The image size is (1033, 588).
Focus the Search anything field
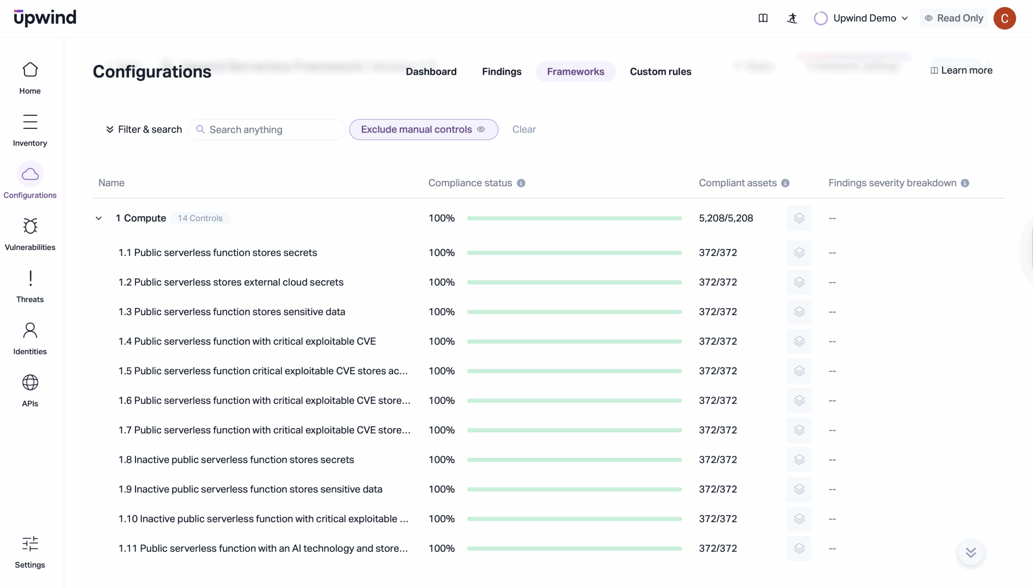pos(267,130)
